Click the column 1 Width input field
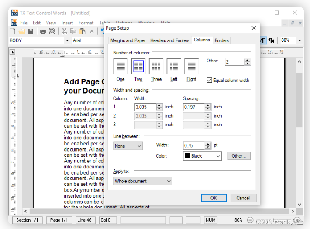The image size is (310, 229). coord(145,107)
